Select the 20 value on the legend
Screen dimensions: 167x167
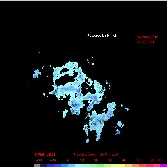pyautogui.click(x=96, y=160)
